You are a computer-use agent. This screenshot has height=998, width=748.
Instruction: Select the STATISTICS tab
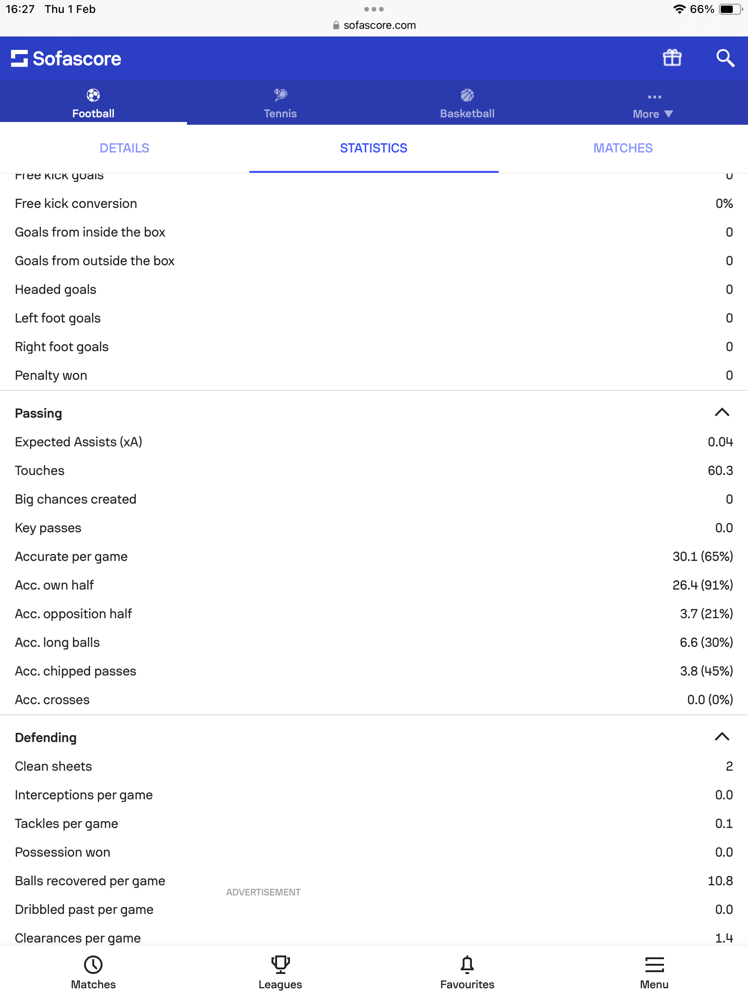click(x=374, y=148)
